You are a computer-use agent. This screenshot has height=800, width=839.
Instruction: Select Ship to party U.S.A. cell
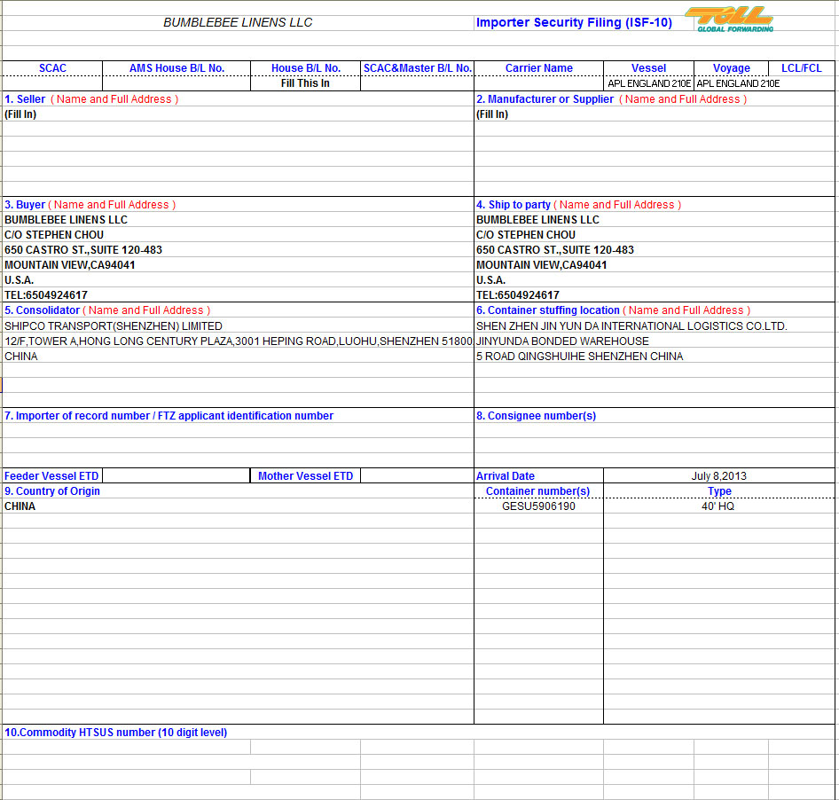point(655,280)
